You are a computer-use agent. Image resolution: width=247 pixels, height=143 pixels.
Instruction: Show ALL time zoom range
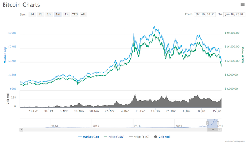tap(84, 14)
